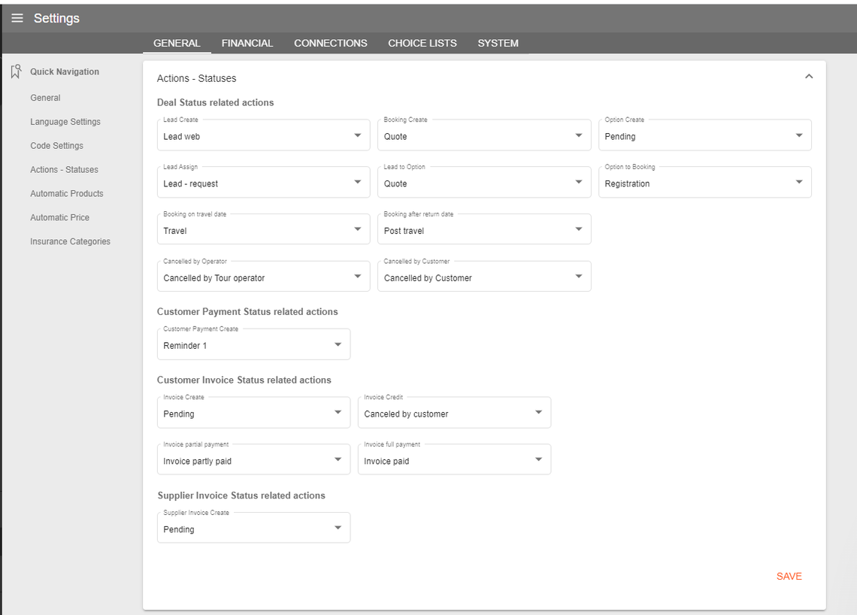Click Customer Payment Status related actions heading
Image resolution: width=857 pixels, height=615 pixels.
point(247,311)
